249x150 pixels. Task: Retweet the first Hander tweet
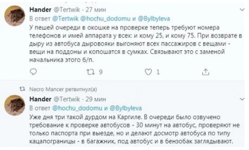(x=91, y=72)
